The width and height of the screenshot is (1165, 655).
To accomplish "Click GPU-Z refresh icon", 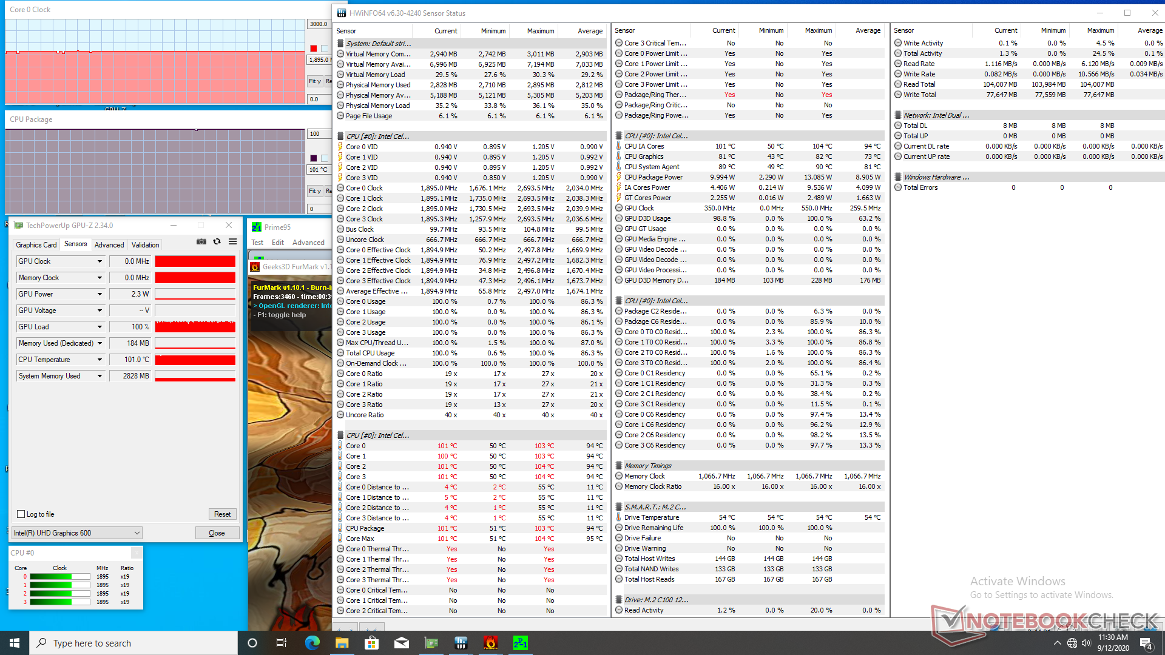I will point(217,241).
